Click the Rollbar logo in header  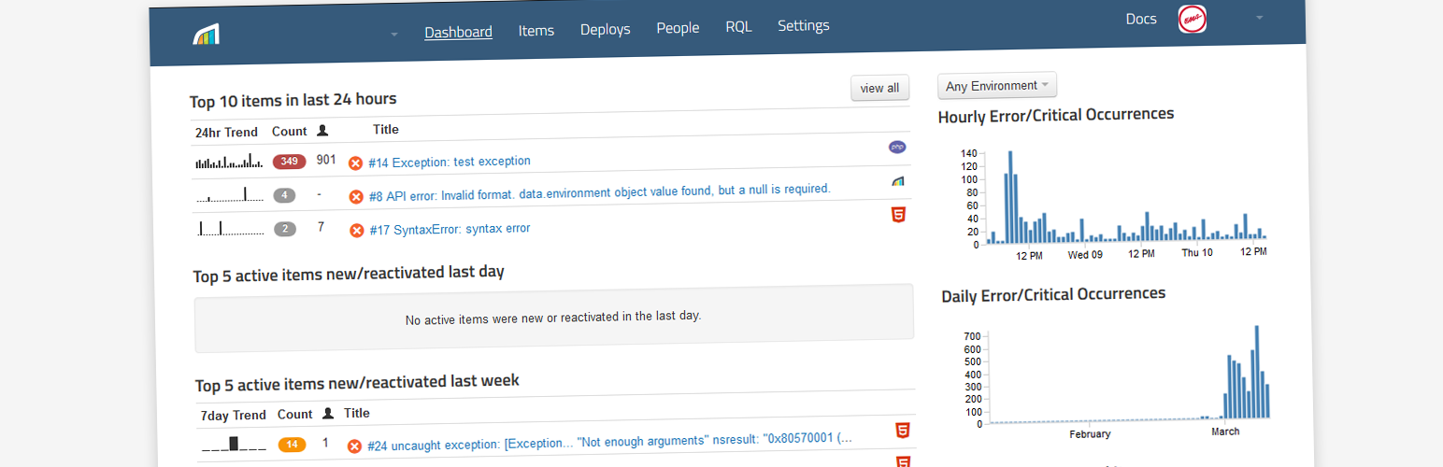(207, 35)
